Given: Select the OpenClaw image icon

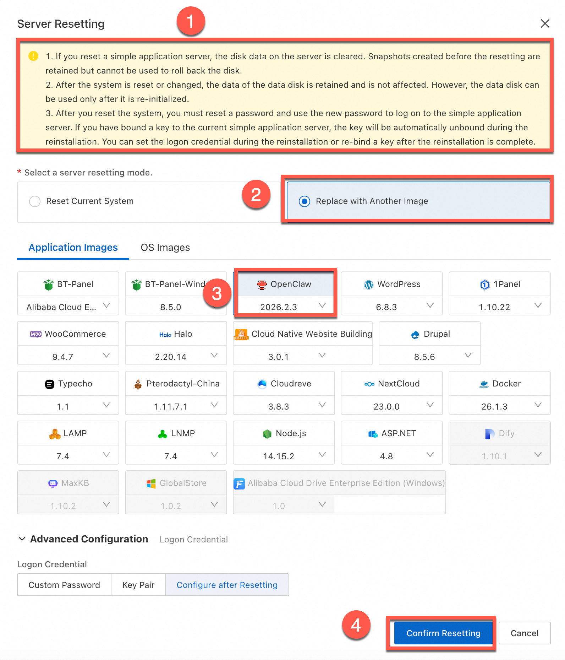Looking at the screenshot, I should coord(262,285).
